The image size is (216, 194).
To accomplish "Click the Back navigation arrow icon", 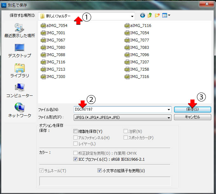I will (142, 16).
